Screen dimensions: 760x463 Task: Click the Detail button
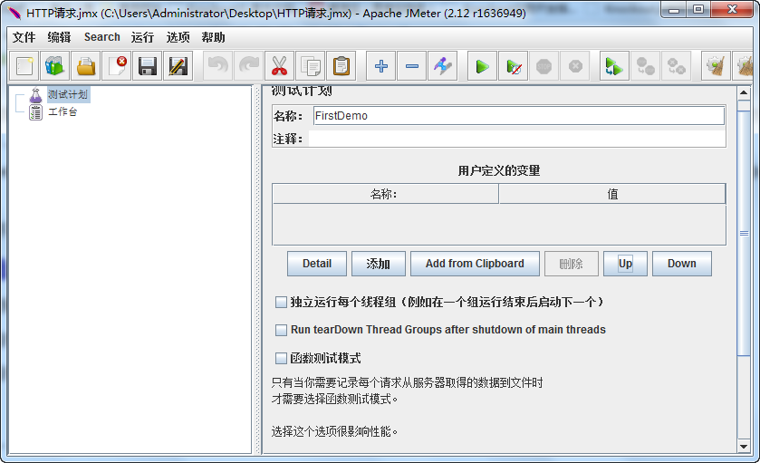[x=317, y=264]
